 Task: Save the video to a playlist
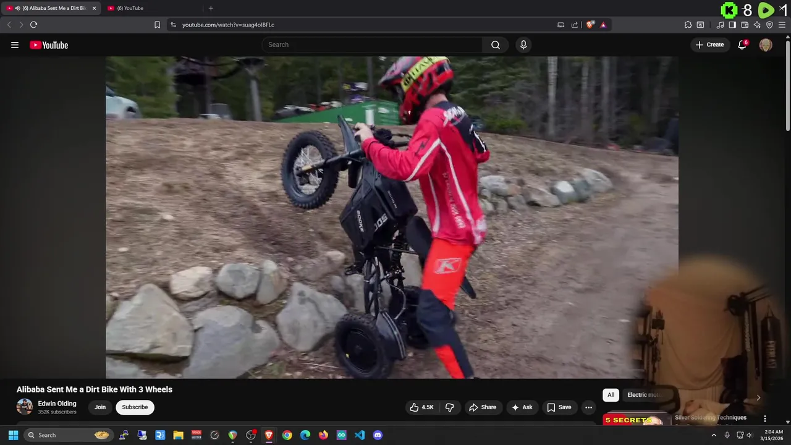(559, 407)
